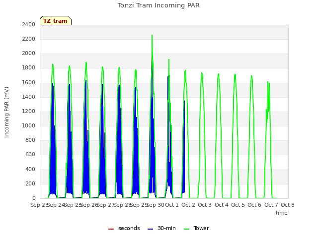This screenshot has width=318, height=238.
Task: Click the y-axis label 'Incoming PAR (mV)'
Action: point(6,113)
